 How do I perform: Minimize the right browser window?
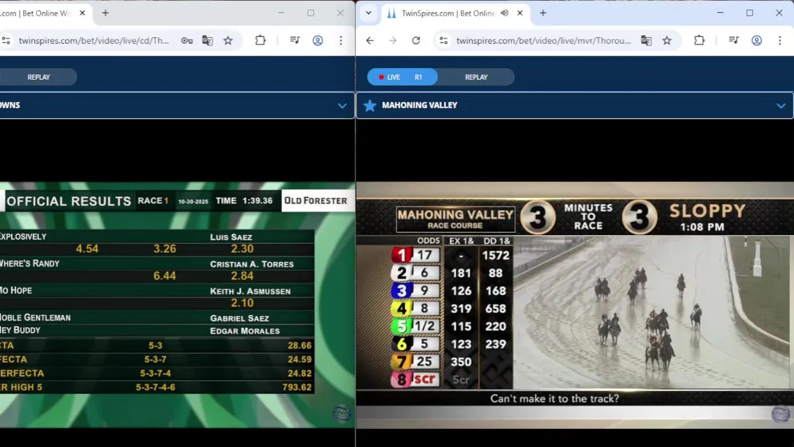(720, 13)
